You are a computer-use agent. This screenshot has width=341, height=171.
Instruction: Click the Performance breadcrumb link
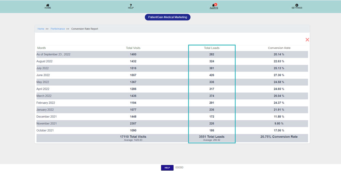coord(58,29)
